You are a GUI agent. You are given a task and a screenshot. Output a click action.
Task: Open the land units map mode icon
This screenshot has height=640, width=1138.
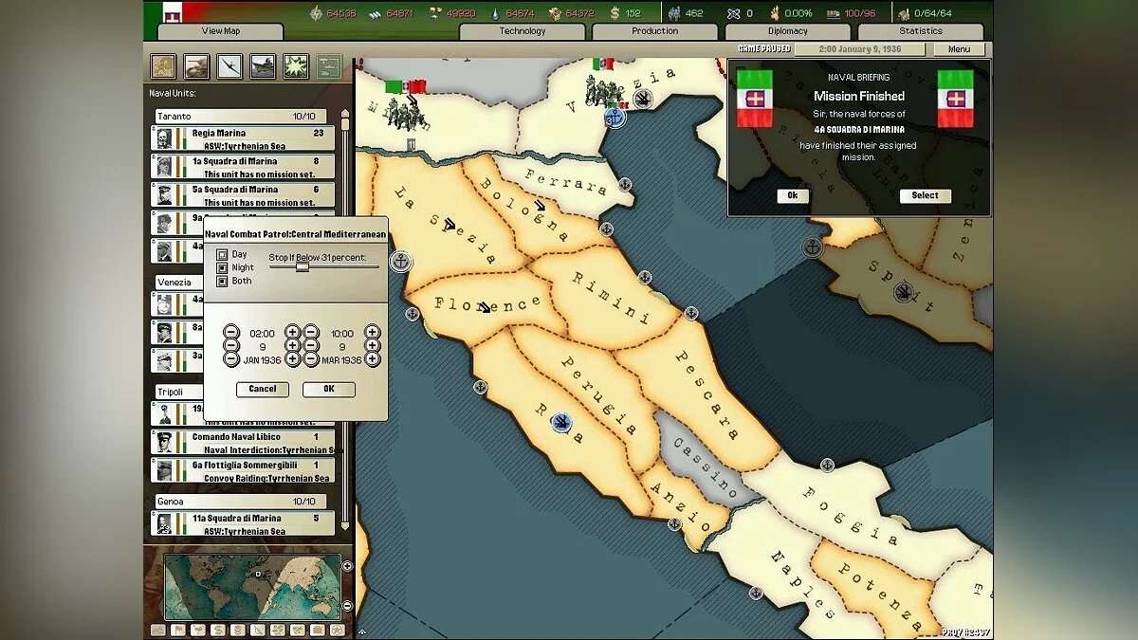(x=195, y=67)
